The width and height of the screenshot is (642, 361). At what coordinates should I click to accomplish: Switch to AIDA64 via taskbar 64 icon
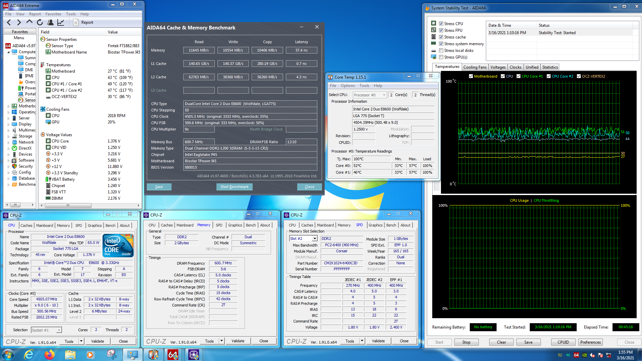173,355
